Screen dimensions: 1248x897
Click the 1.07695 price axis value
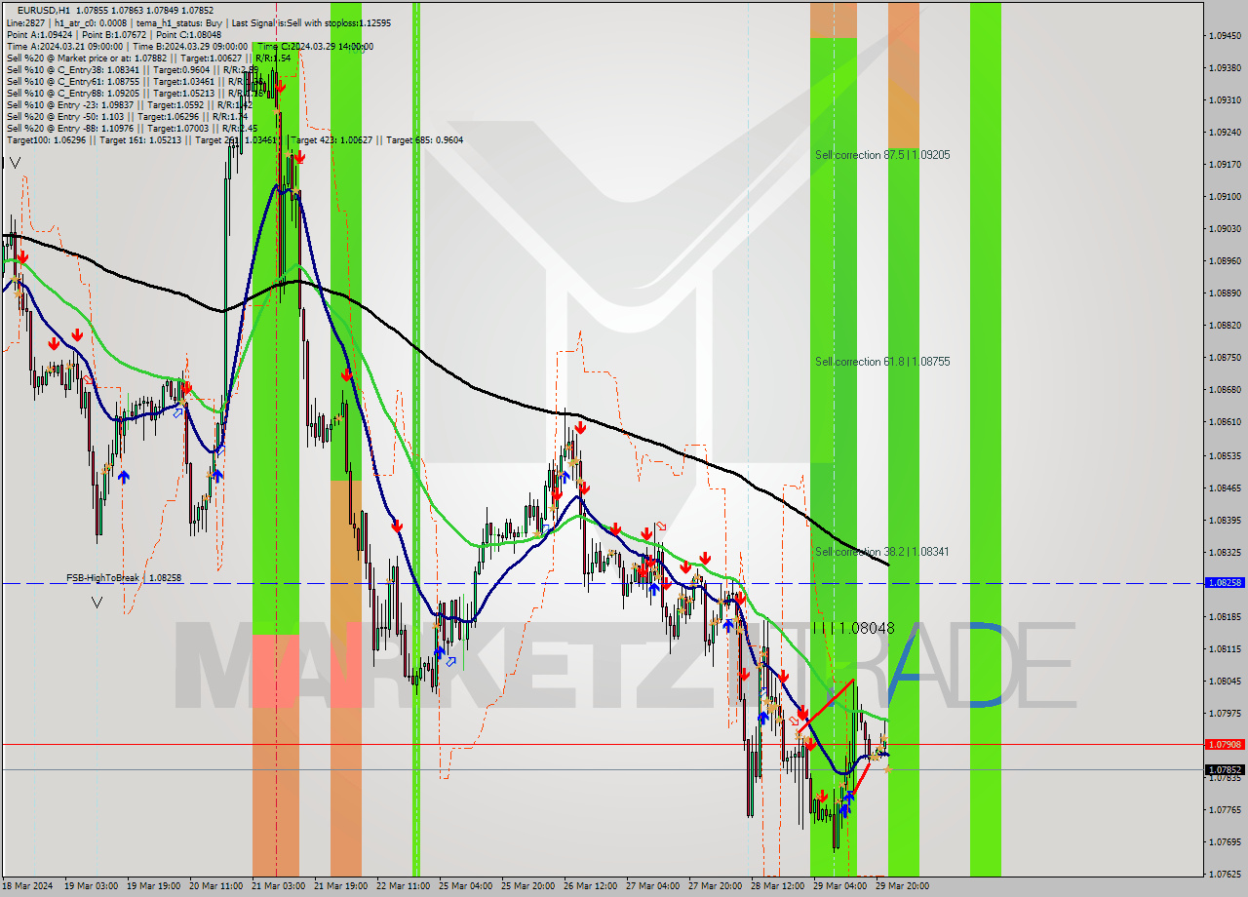1225,841
